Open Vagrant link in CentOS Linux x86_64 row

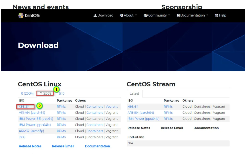pos(112,107)
